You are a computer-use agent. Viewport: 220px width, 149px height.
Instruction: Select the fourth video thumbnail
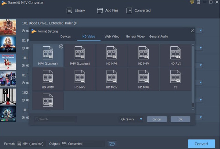[8, 79]
